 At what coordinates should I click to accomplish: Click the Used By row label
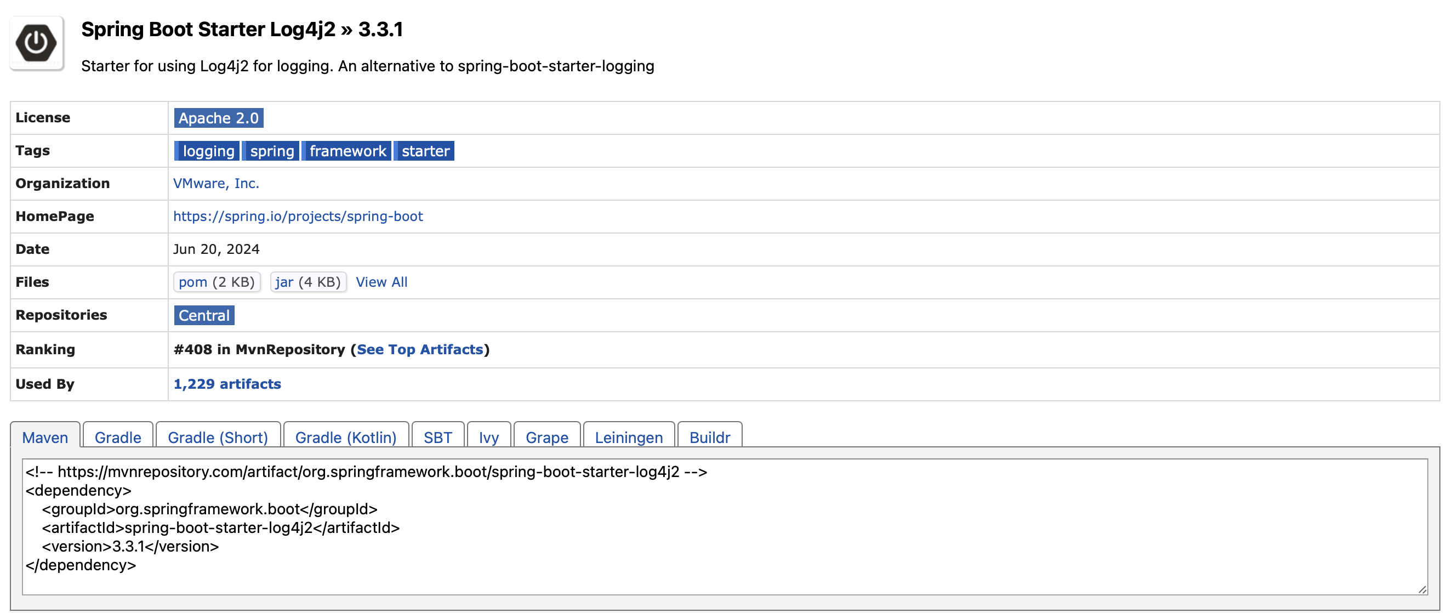[45, 384]
